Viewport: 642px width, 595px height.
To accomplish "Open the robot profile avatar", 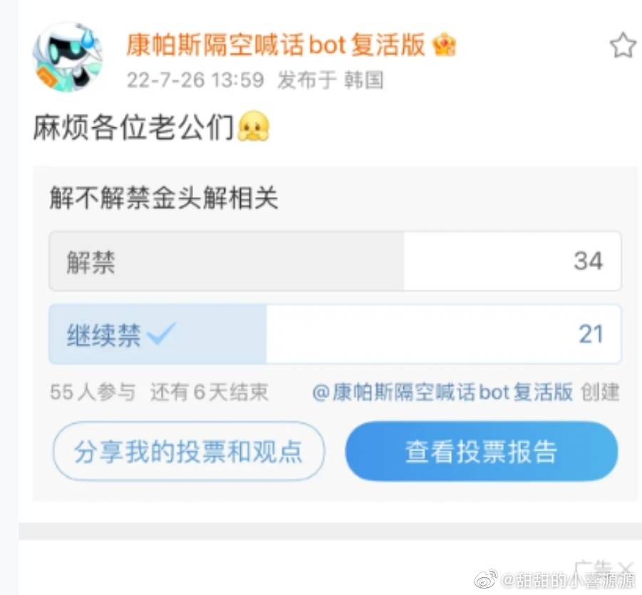I will 68,56.
